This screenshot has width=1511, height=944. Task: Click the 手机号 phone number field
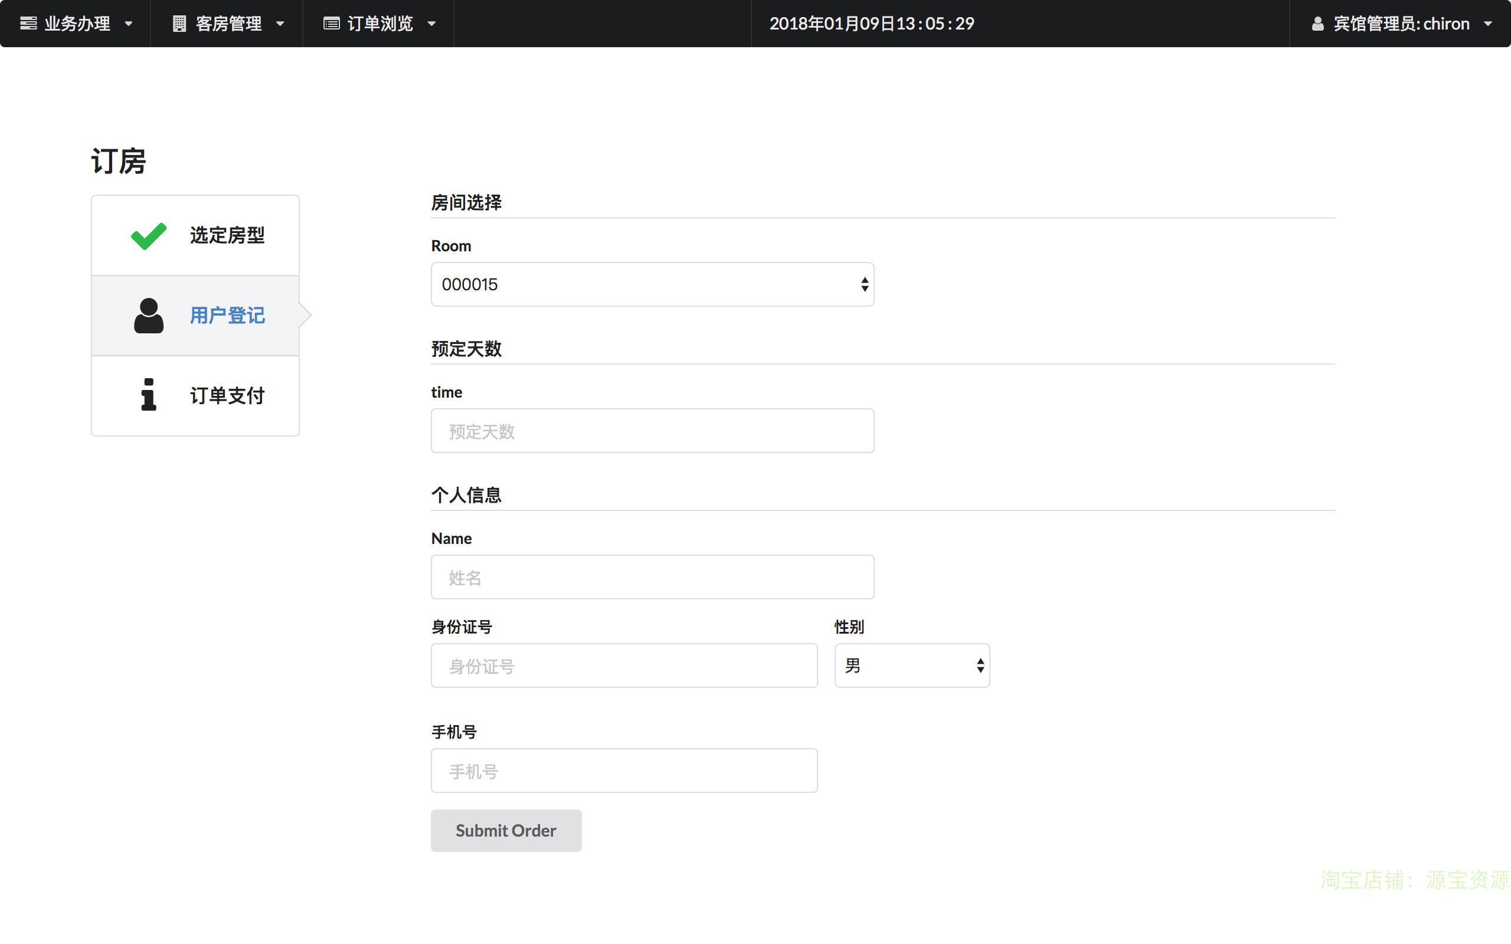(624, 771)
